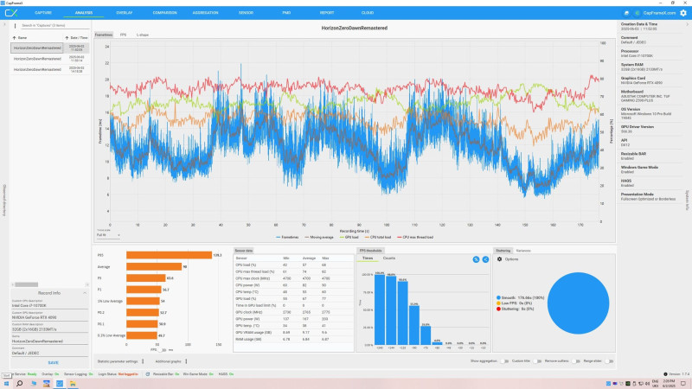
Task: Click the refresh icon in the status bar
Action: [147, 374]
